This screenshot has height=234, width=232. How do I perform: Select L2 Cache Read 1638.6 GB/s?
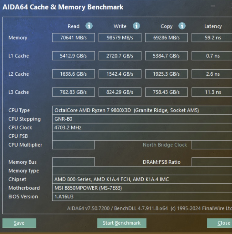coord(73,74)
